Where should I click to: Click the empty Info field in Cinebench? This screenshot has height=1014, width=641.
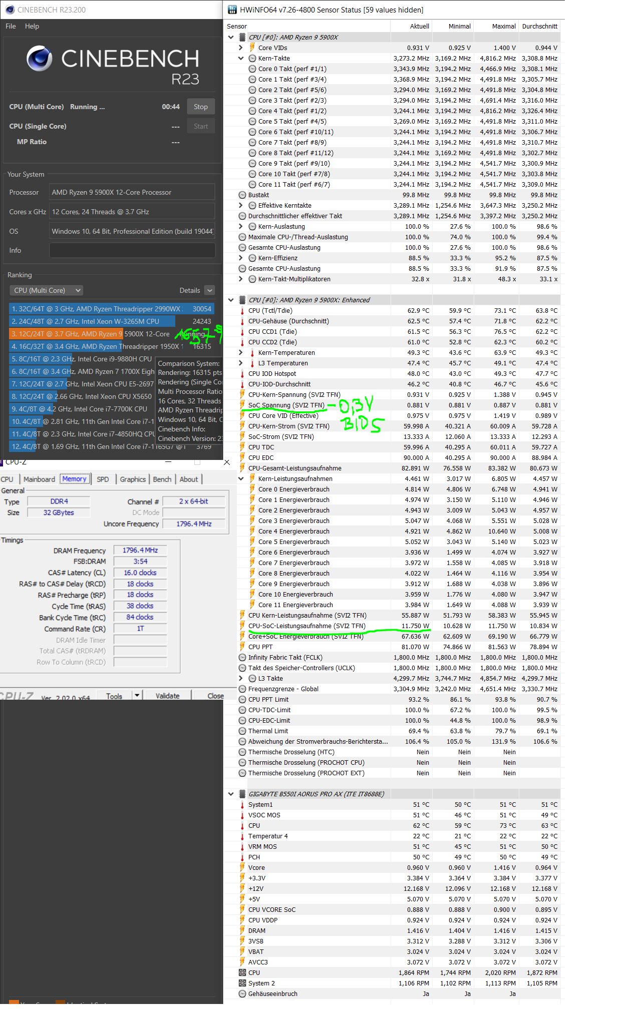click(132, 250)
